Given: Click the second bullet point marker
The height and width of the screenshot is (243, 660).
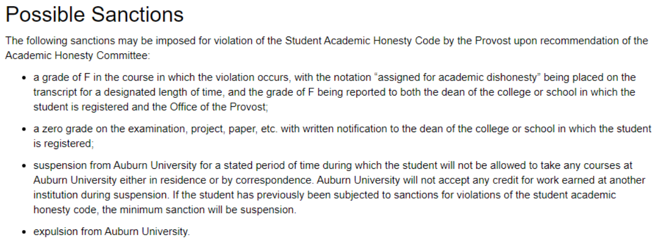Looking at the screenshot, I should [24, 129].
